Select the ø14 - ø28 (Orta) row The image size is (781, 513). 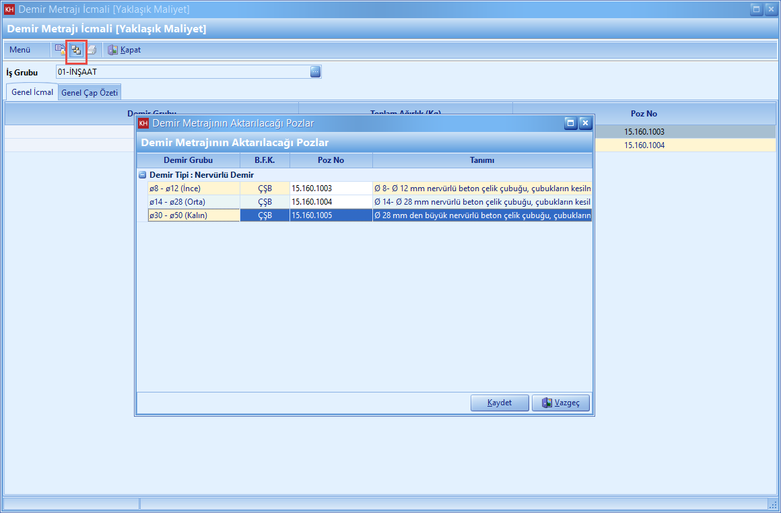tap(194, 202)
